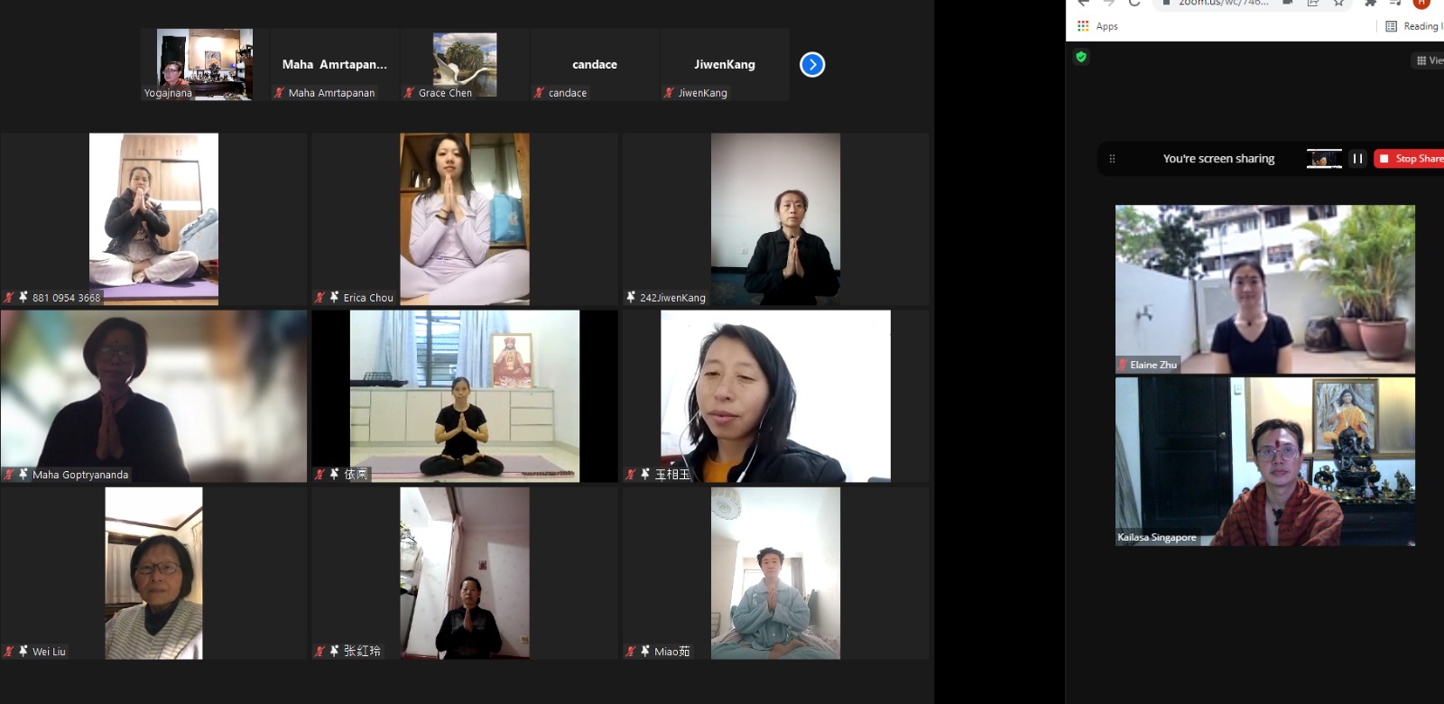Image resolution: width=1444 pixels, height=704 pixels.
Task: Click muted mic icon on Wei Liu tile
Action: click(x=9, y=651)
